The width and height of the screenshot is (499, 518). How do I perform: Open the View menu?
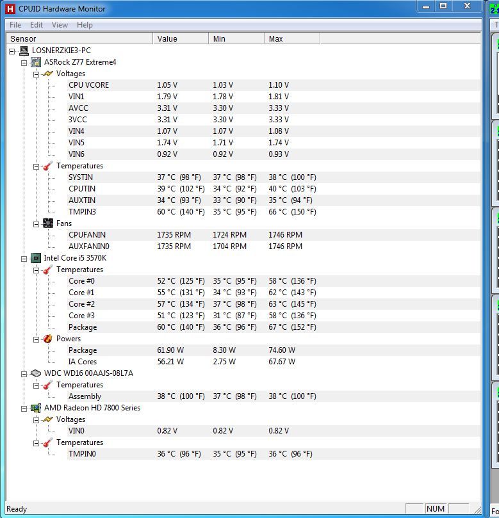60,25
